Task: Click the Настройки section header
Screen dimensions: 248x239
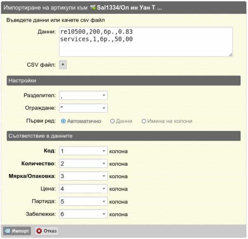Action: (124, 80)
